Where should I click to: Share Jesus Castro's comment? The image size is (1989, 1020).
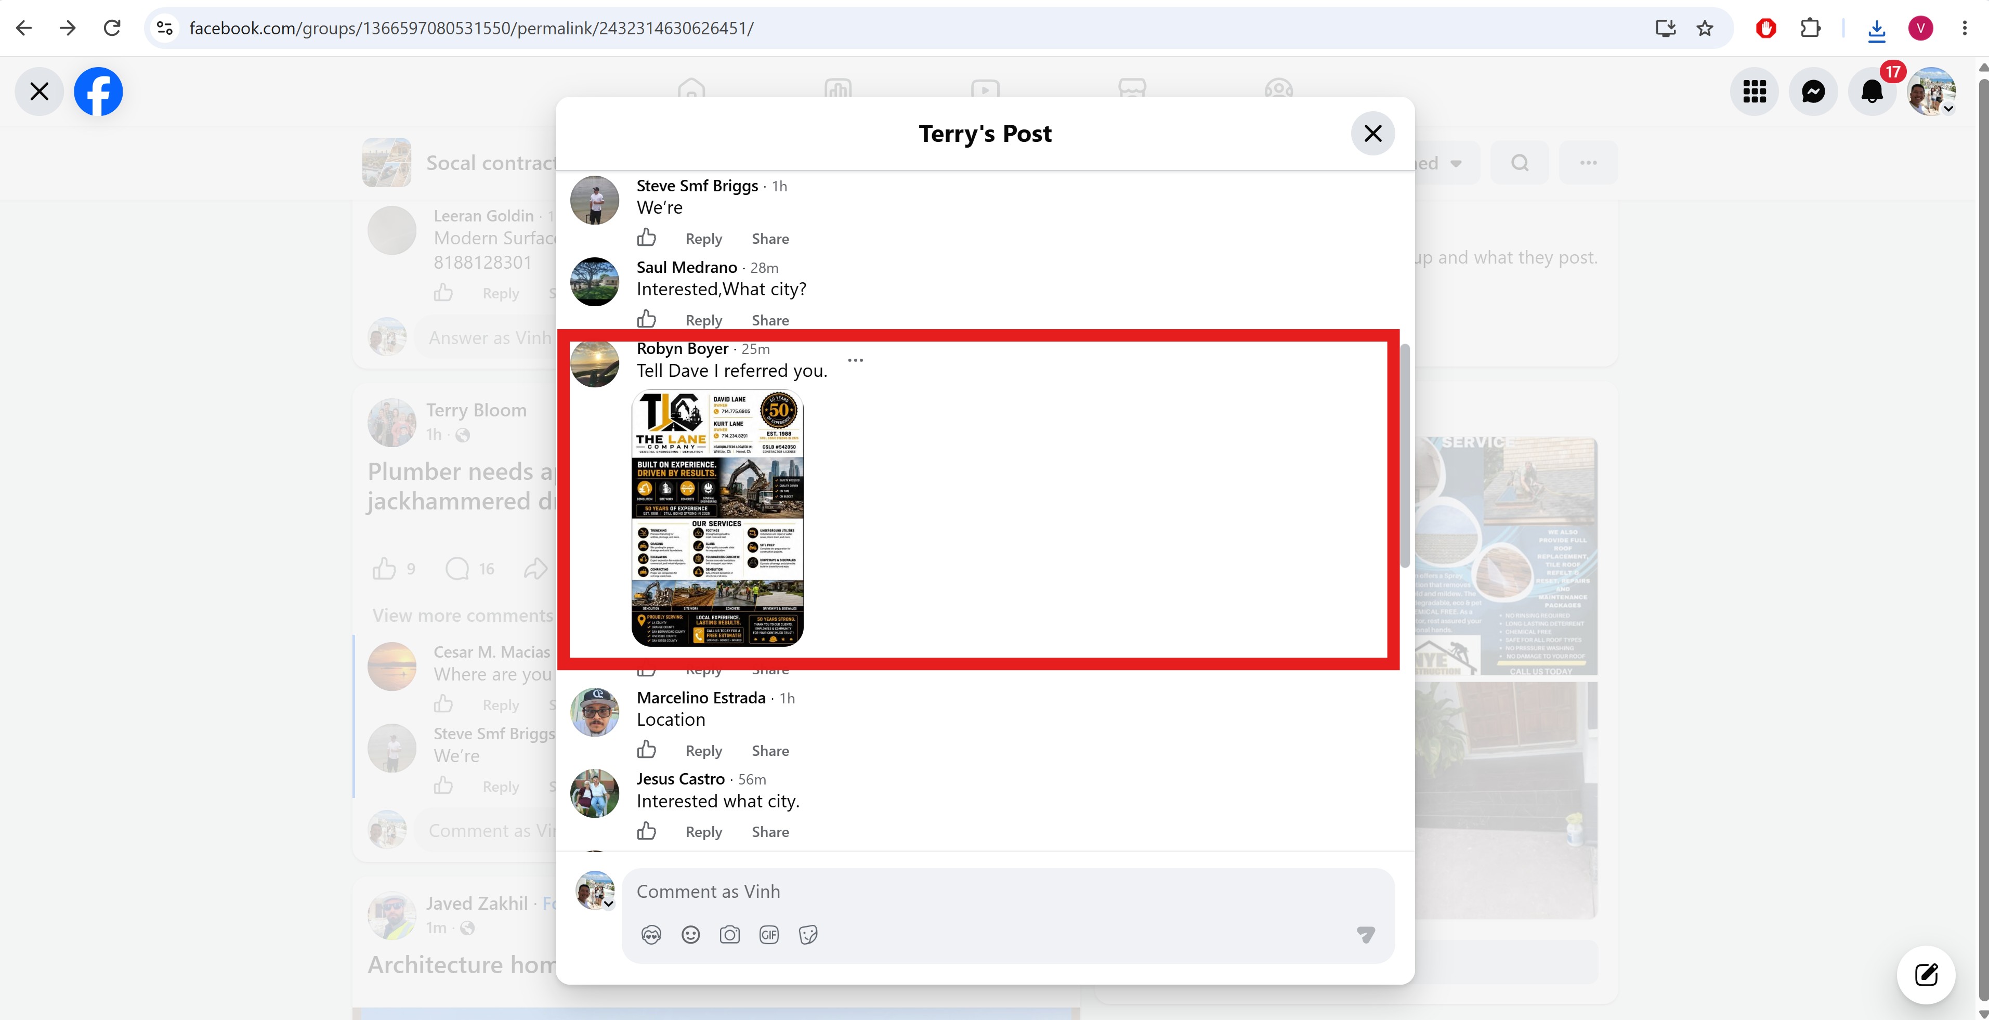point(770,832)
